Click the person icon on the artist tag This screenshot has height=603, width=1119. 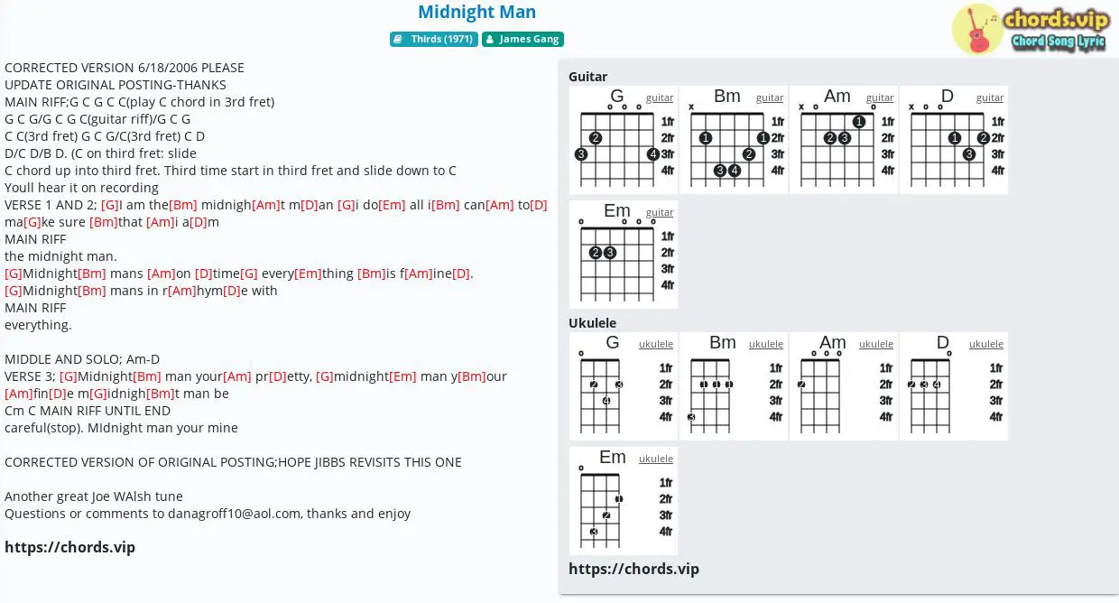coord(489,40)
